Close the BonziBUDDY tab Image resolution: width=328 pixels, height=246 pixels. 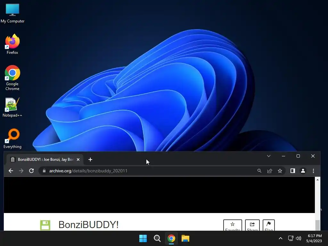tap(78, 160)
